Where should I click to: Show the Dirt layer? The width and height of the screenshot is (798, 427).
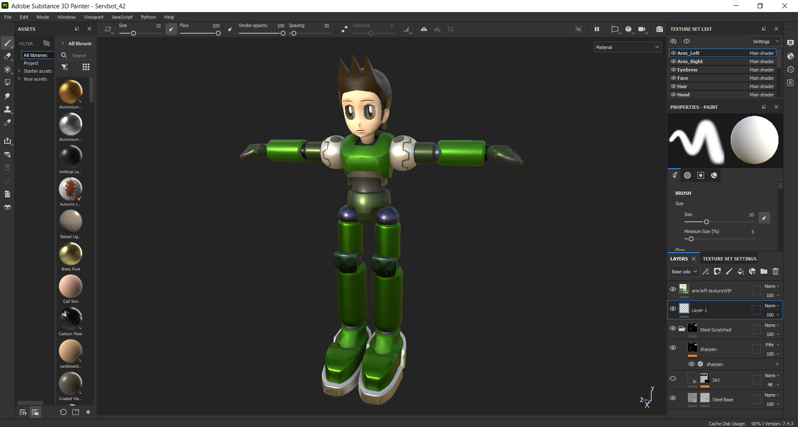[x=673, y=378]
